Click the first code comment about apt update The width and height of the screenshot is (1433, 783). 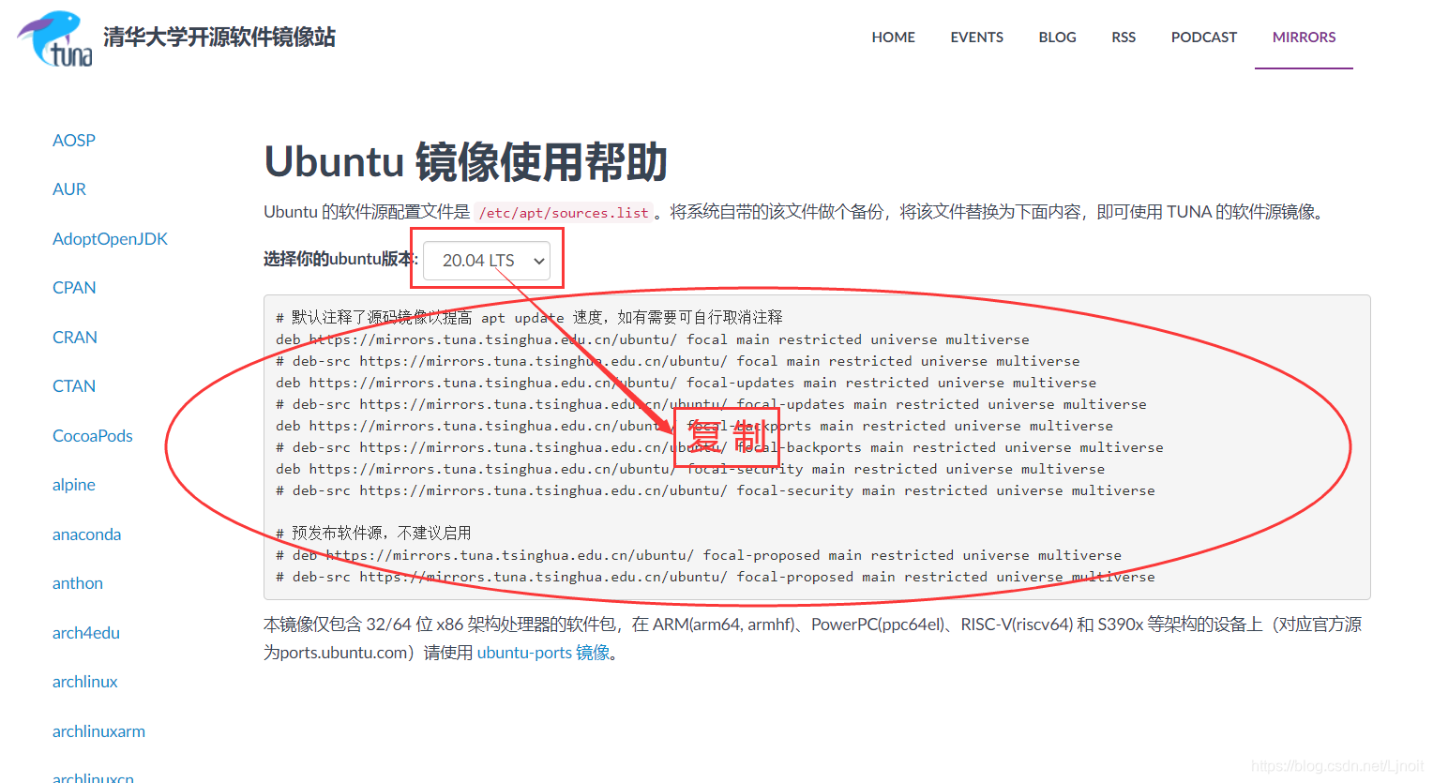(x=529, y=318)
